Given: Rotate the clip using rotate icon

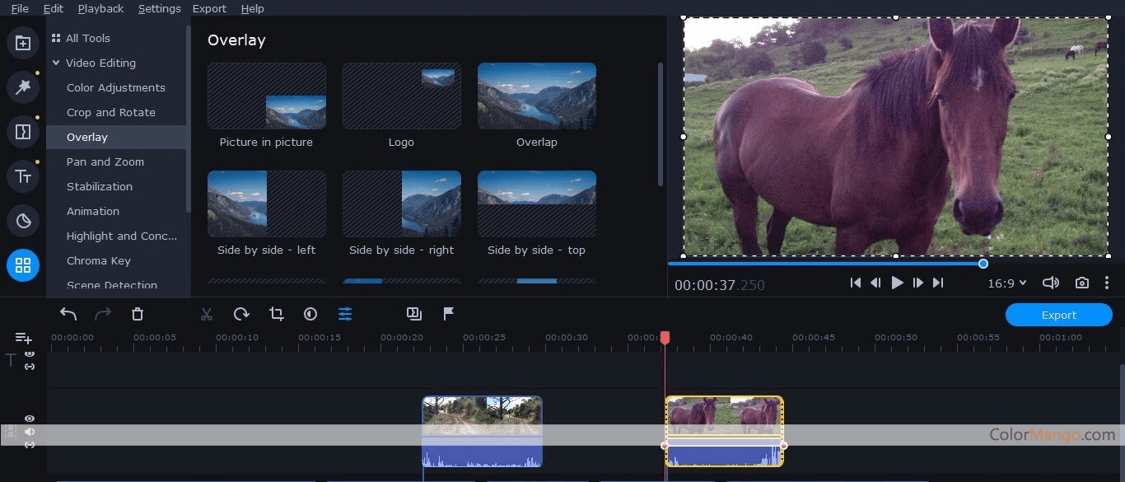Looking at the screenshot, I should click(241, 314).
